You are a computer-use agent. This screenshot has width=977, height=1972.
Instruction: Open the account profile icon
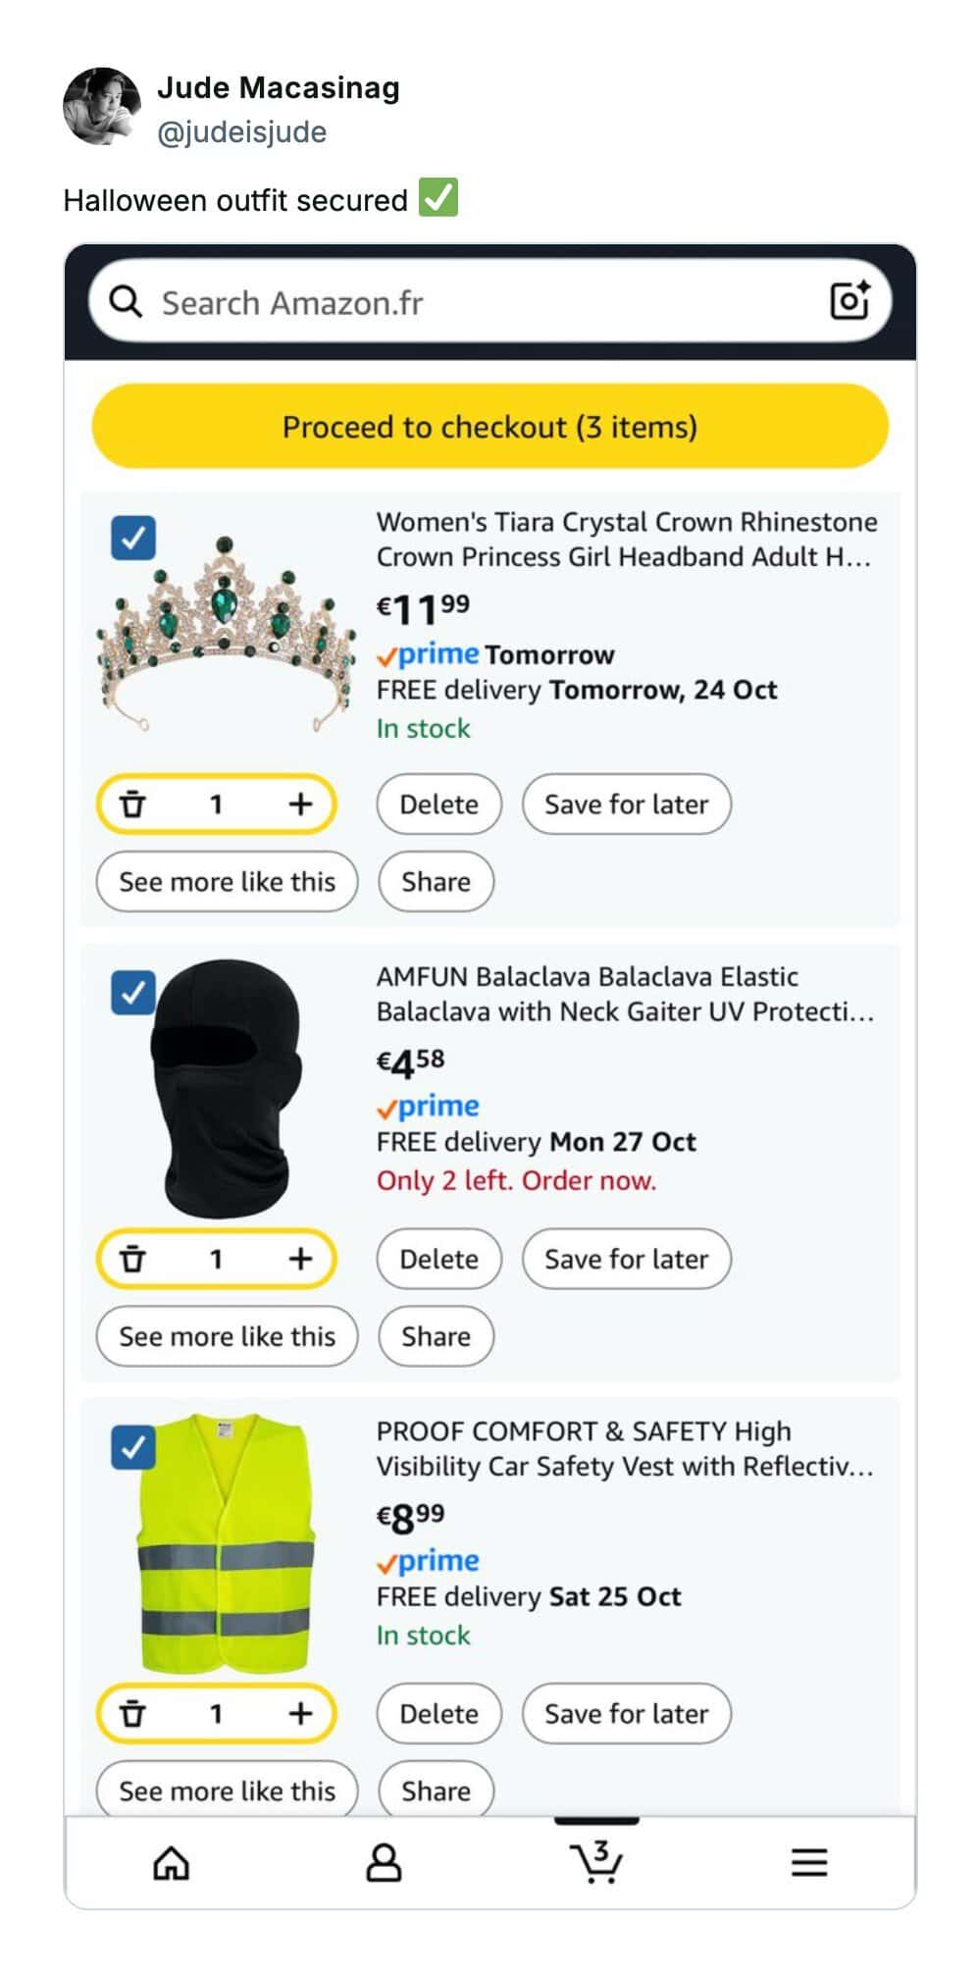click(384, 1861)
